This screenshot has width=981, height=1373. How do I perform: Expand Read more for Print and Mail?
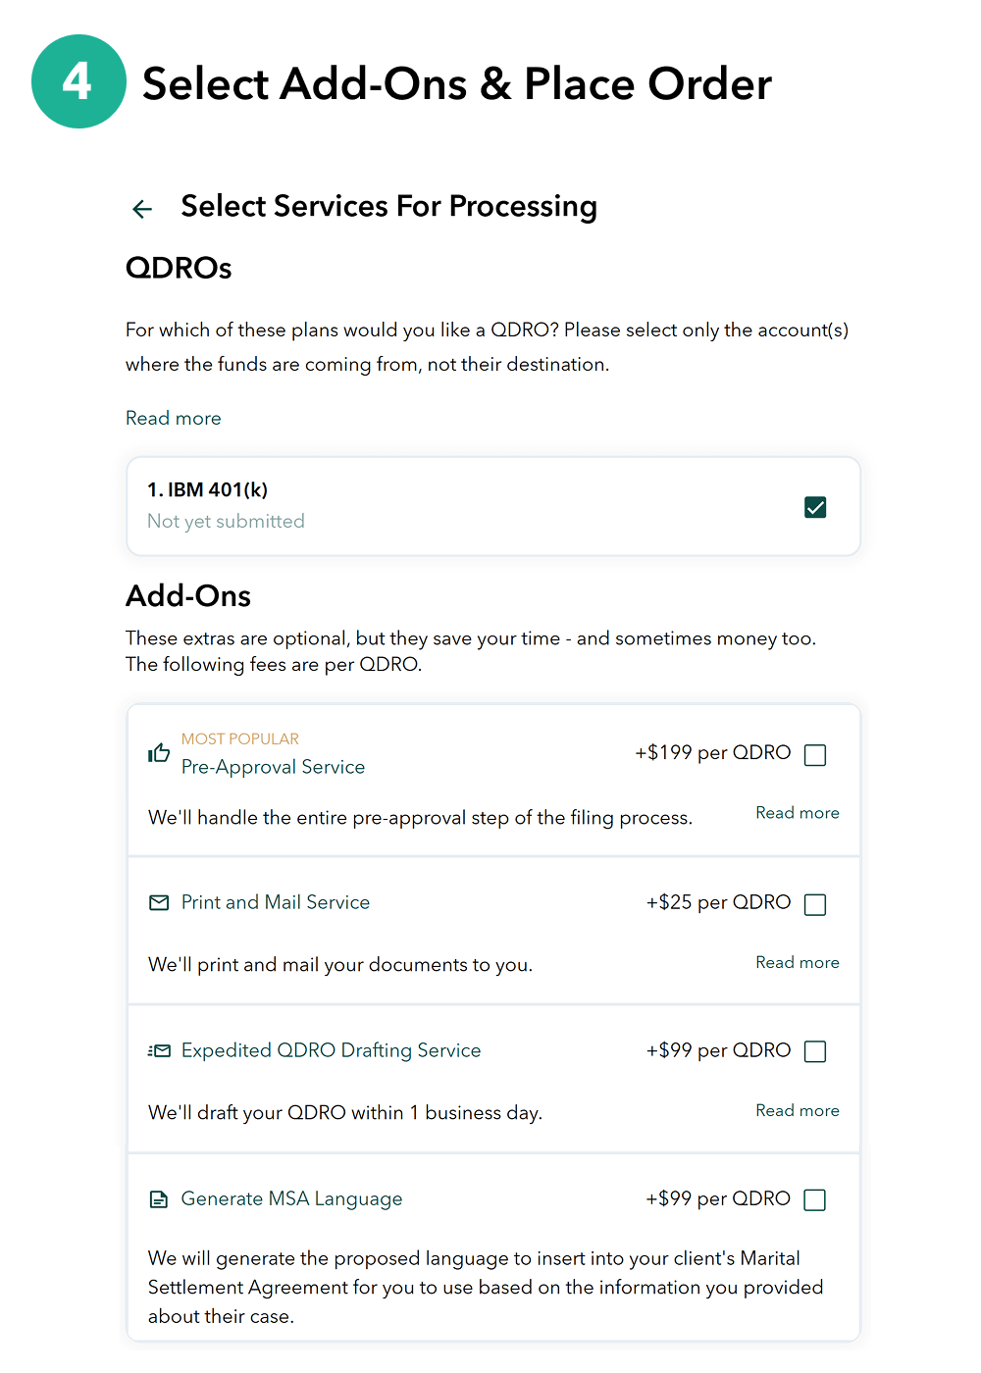pyautogui.click(x=797, y=963)
